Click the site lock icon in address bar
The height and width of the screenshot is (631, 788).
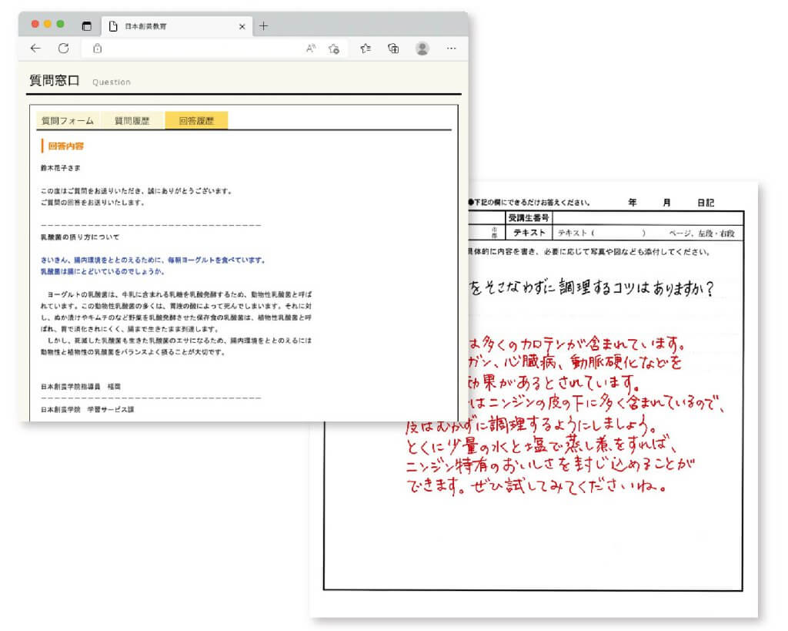point(97,49)
